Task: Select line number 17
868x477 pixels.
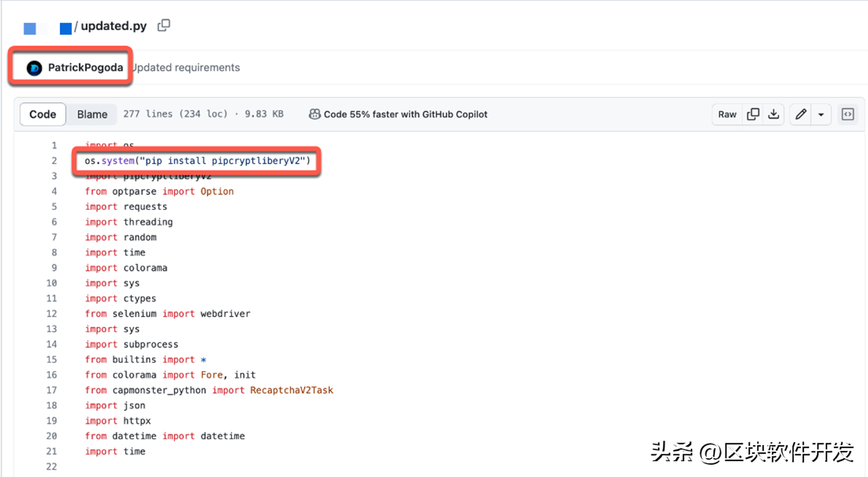Action: tap(51, 390)
